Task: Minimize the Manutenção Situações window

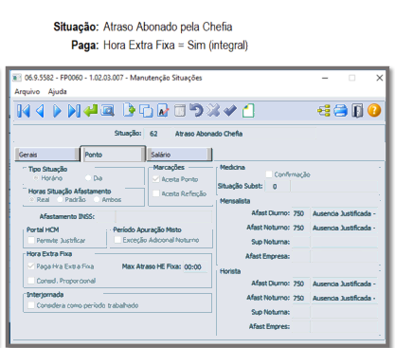Action: pos(325,78)
